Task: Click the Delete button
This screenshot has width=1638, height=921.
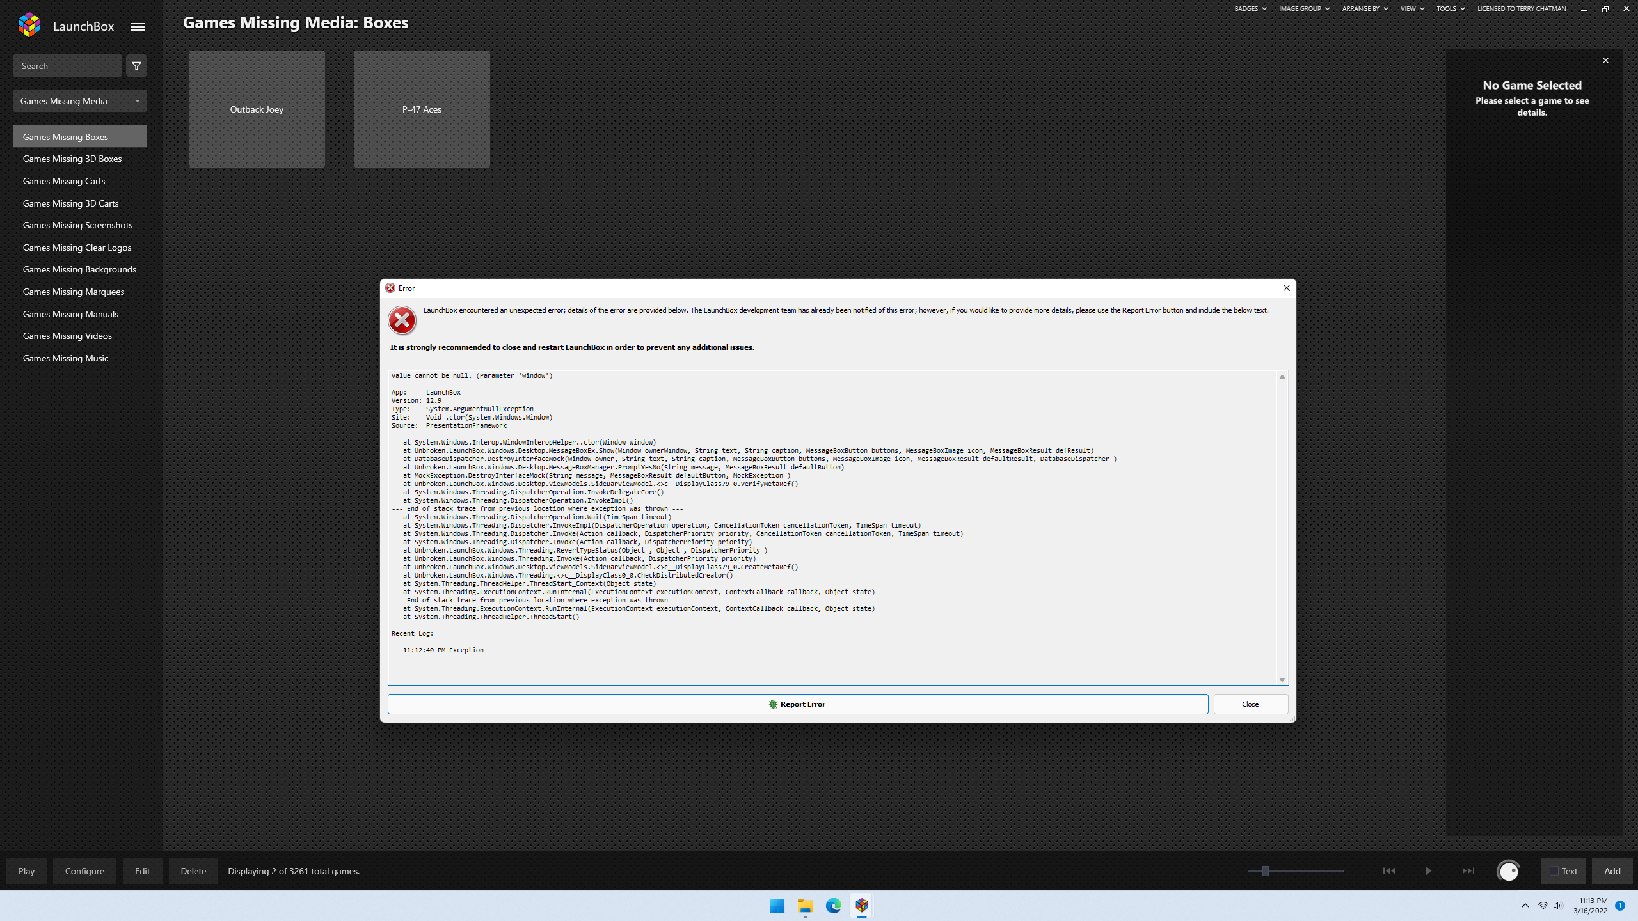Action: [x=193, y=871]
